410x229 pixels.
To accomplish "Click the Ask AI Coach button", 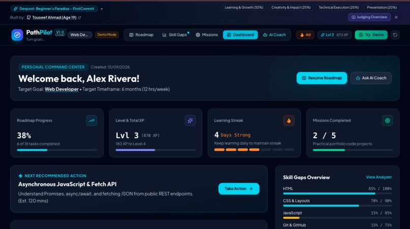I will tap(371, 78).
